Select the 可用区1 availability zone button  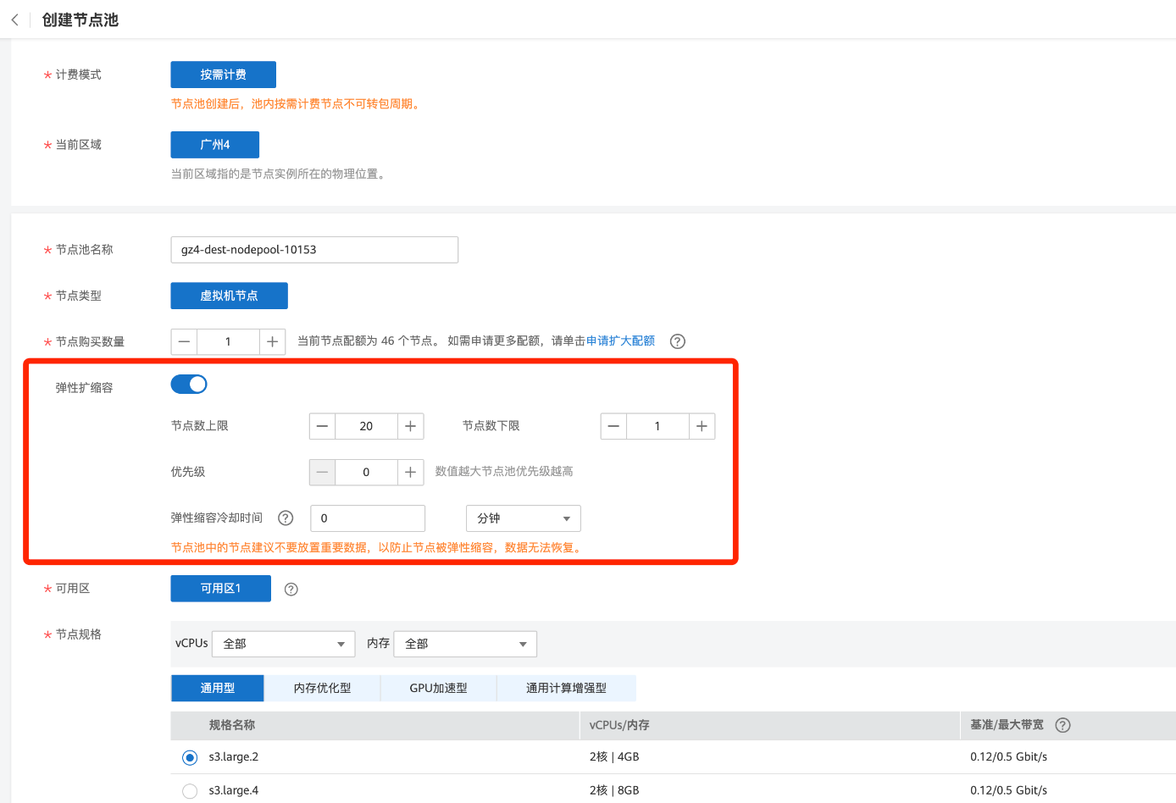[x=221, y=589]
